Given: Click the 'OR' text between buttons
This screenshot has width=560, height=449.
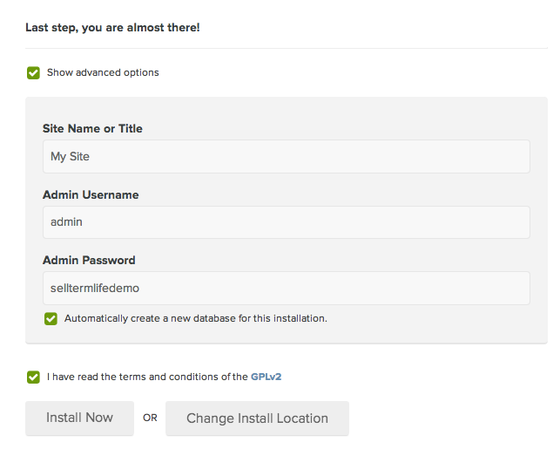Looking at the screenshot, I should pyautogui.click(x=150, y=418).
